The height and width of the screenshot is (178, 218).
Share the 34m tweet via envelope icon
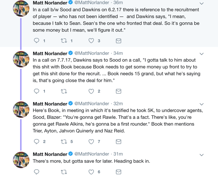[x=119, y=91]
